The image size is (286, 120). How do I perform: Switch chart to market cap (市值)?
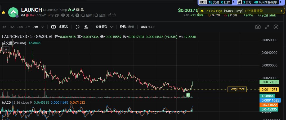(131, 27)
